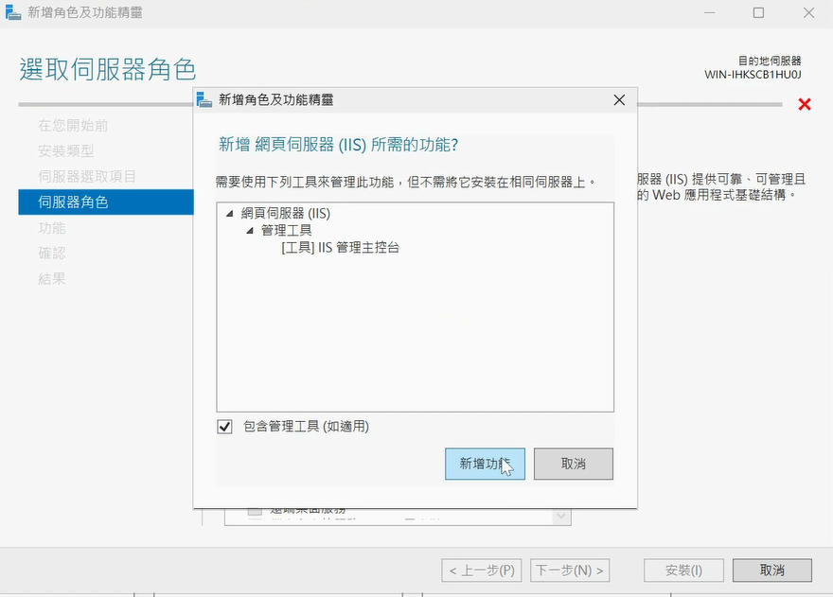Click the 新增 網頁伺服器 (IIS) 所需的功能? heading
The height and width of the screenshot is (597, 833).
coord(339,145)
